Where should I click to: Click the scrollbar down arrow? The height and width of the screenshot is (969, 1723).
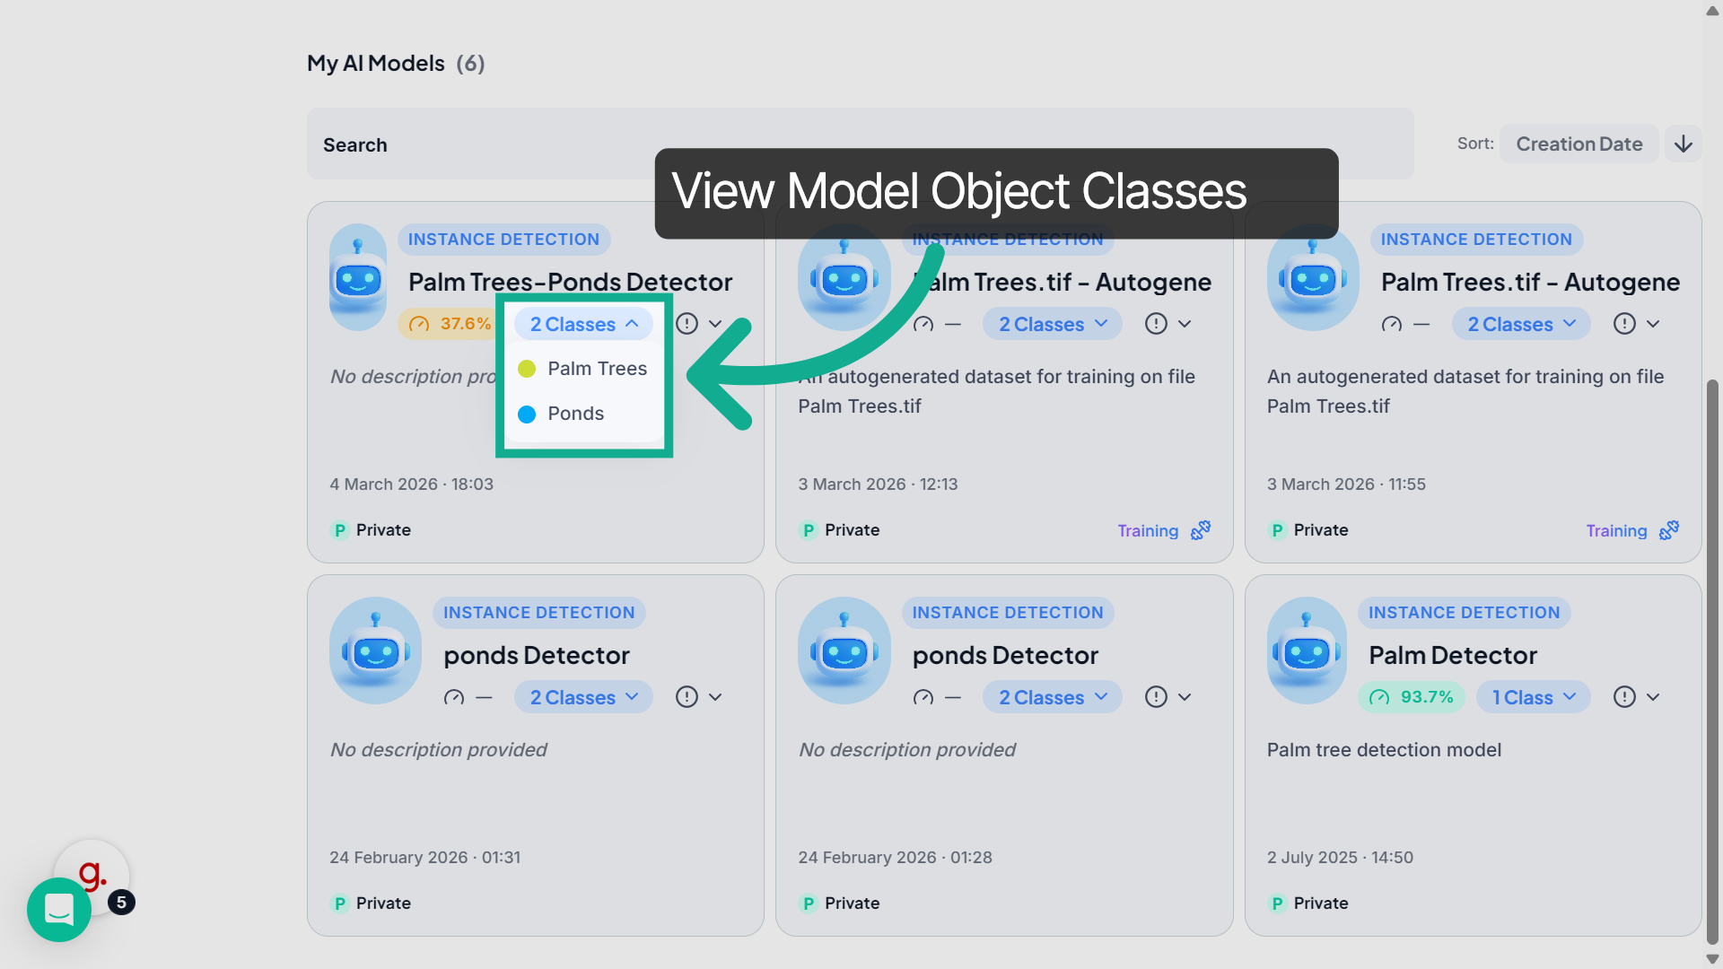point(1712,958)
